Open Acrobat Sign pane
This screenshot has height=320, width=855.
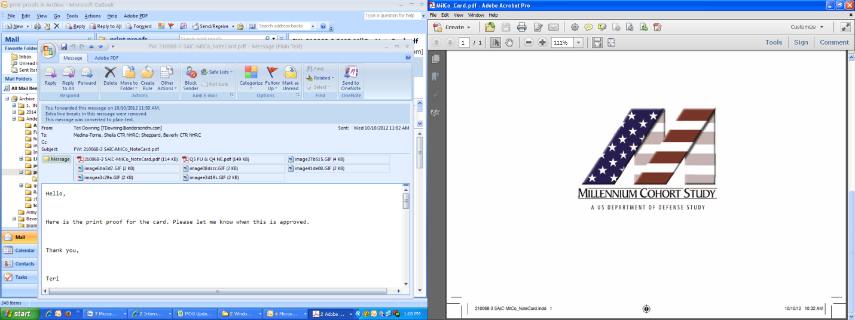coord(801,42)
